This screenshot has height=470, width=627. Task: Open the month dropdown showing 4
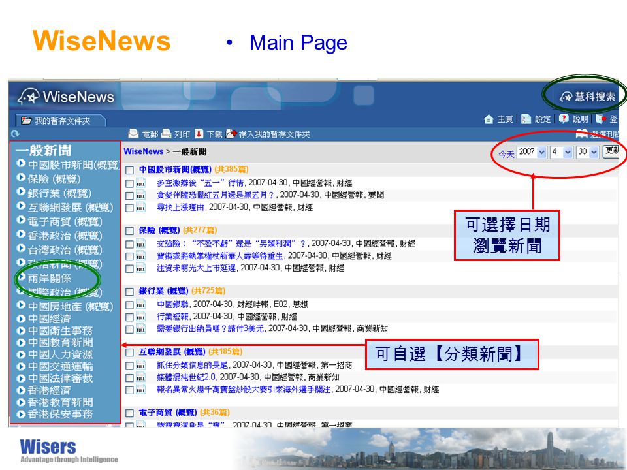[562, 152]
